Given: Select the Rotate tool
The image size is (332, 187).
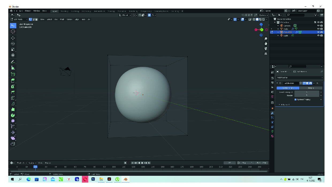Looking at the screenshot, I should point(13,44).
